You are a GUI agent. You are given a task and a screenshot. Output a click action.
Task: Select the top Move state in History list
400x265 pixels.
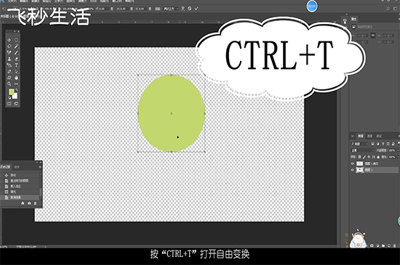pos(20,175)
